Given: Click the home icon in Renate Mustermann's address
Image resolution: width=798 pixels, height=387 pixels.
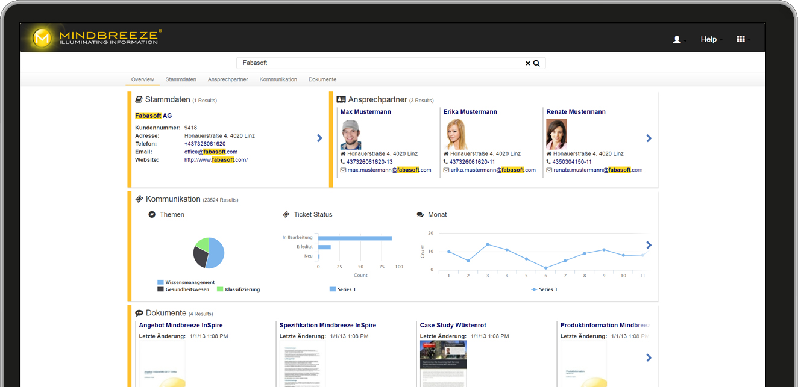Looking at the screenshot, I should pyautogui.click(x=550, y=153).
